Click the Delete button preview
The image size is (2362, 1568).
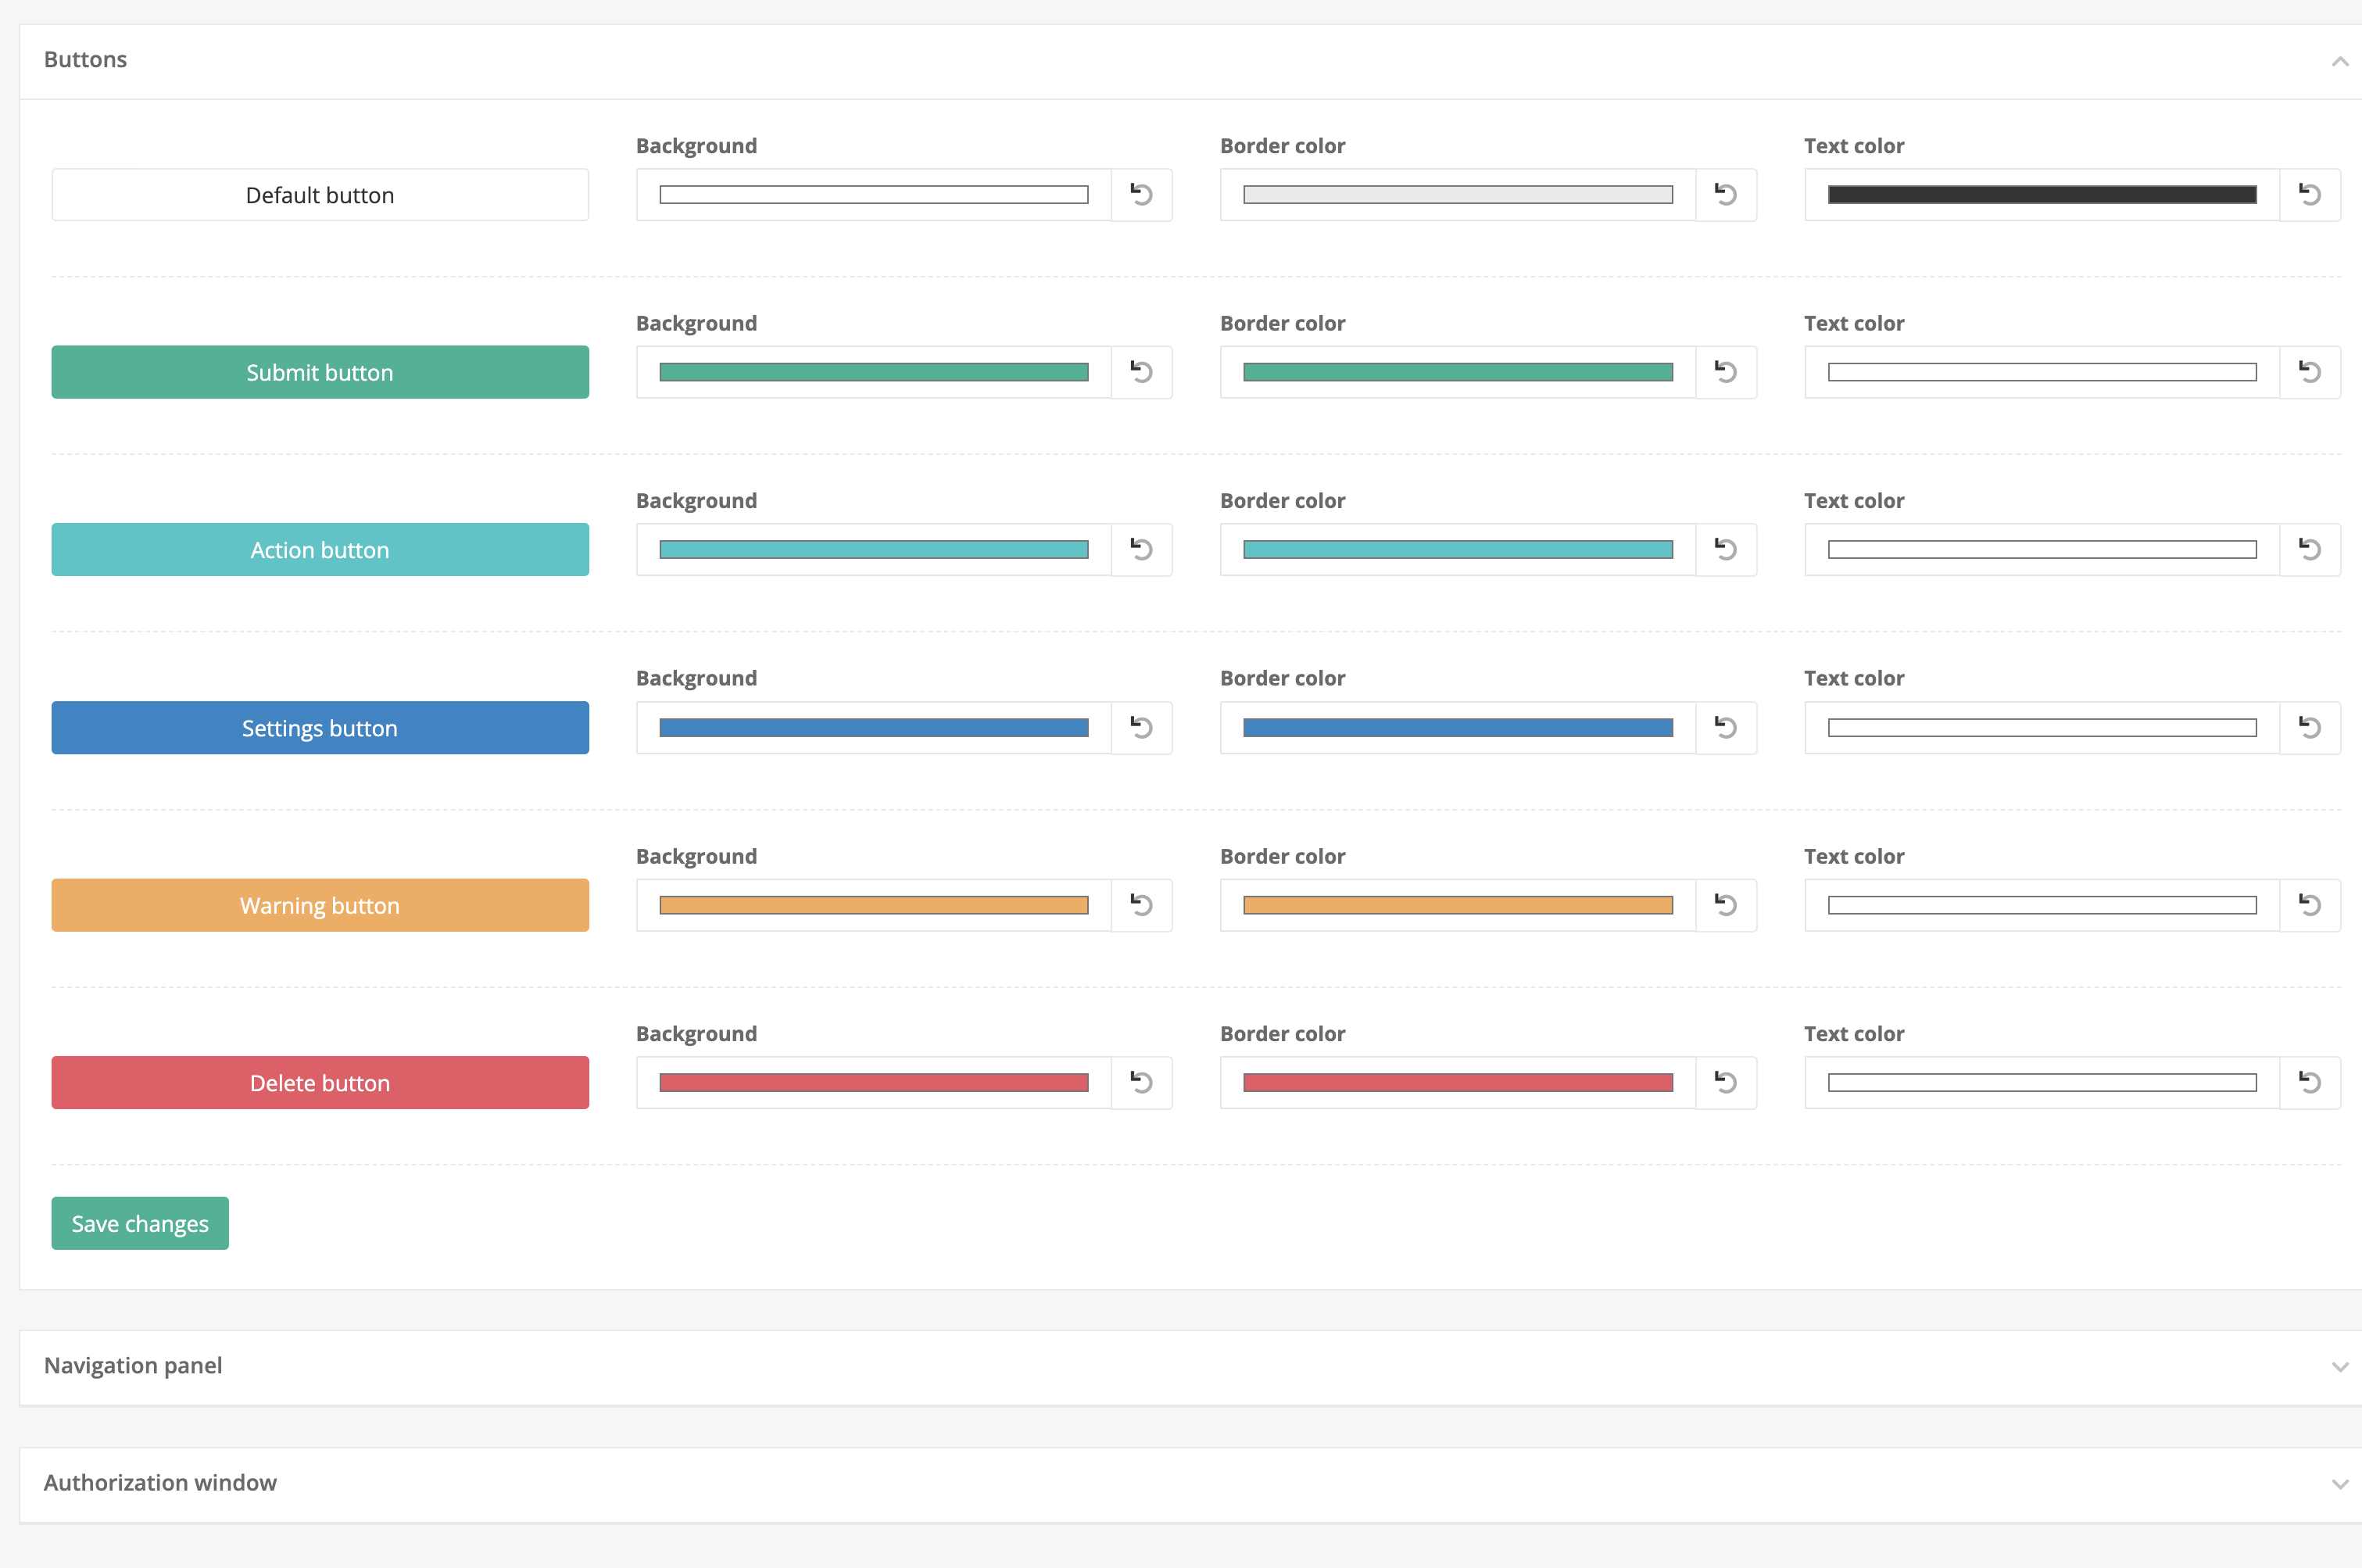coord(320,1082)
